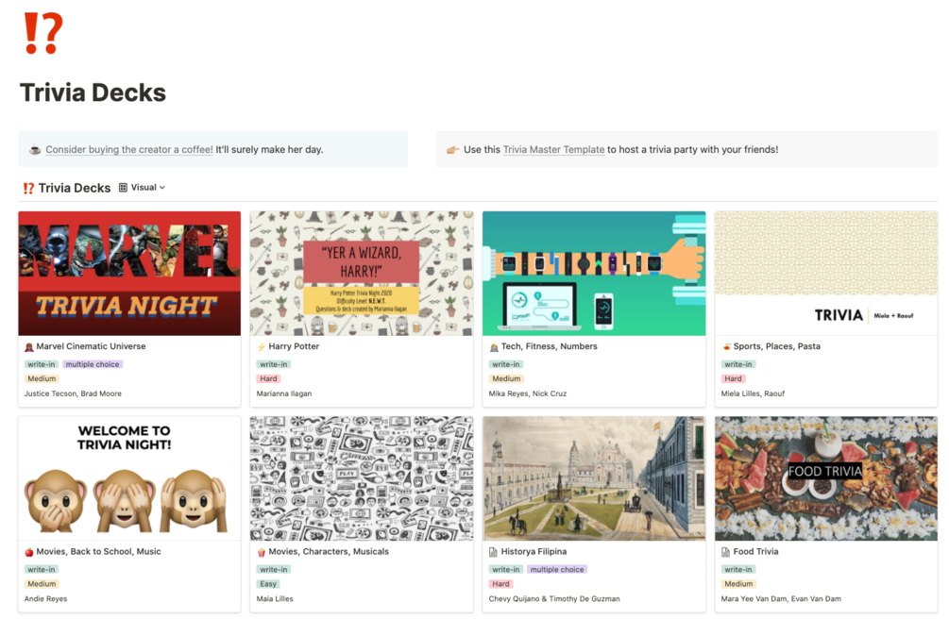This screenshot has width=949, height=619.
Task: Open the Welcome to Trivia Night monkeys cover
Action: 129,478
